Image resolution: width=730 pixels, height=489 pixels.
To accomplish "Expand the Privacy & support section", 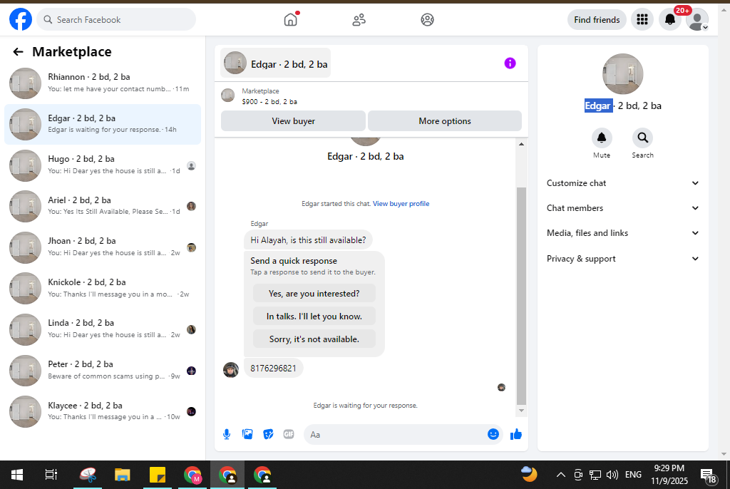I will coord(622,259).
